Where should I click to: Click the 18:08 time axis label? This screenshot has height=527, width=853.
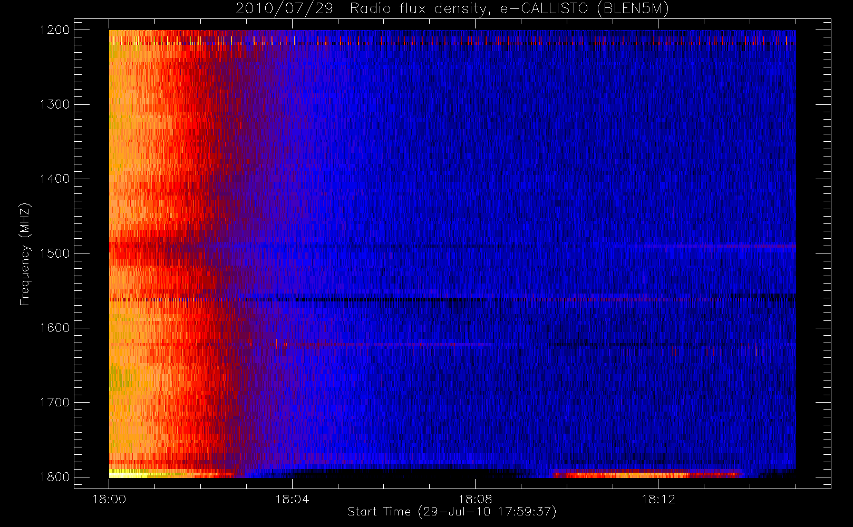pyautogui.click(x=475, y=500)
